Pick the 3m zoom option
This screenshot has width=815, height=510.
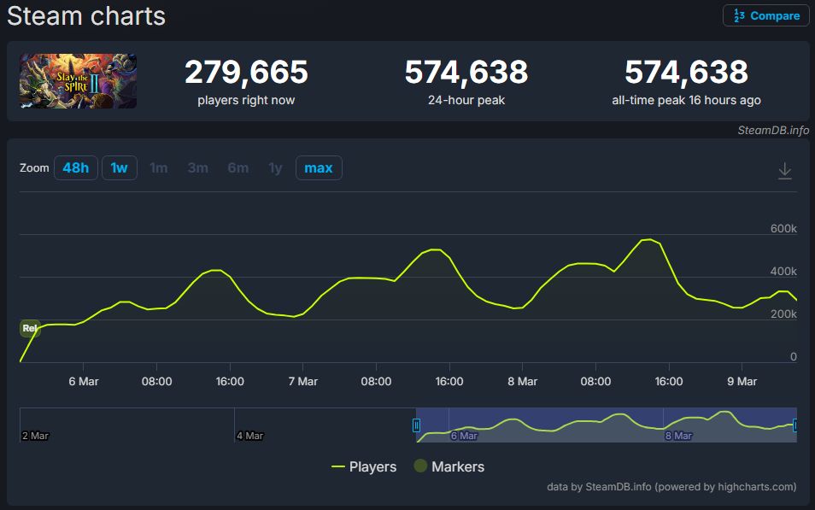[x=197, y=167]
